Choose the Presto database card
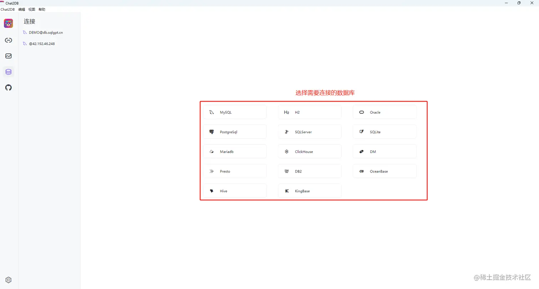 click(235, 171)
